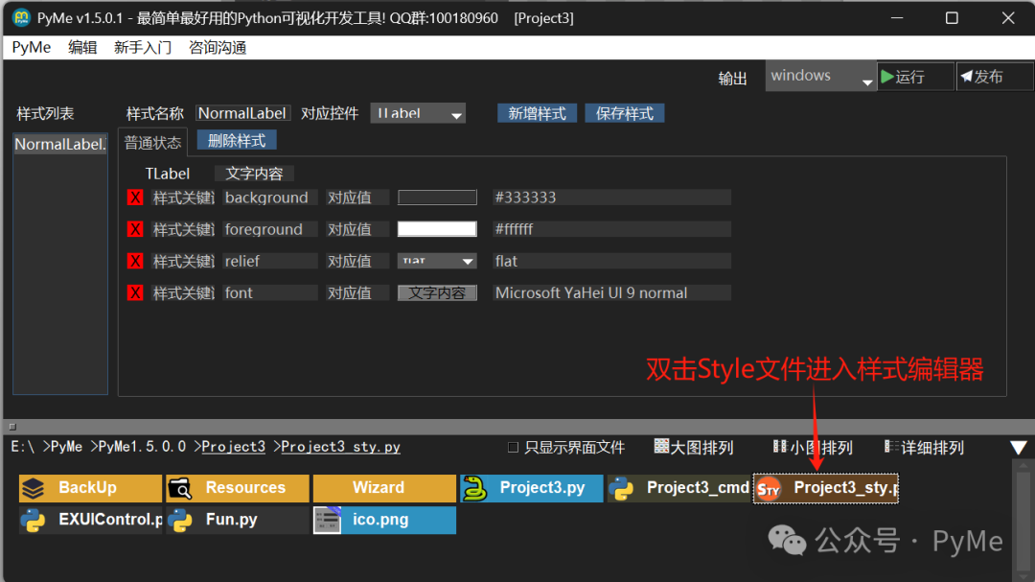Switch to small icon layout 小图排列
Screen dimensions: 1035x582
pyautogui.click(x=813, y=447)
